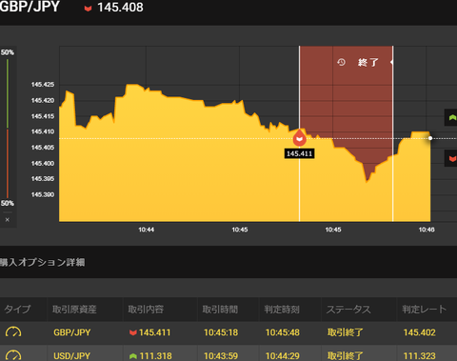
Task: Click the red entry marker on chart
Action: 299,138
